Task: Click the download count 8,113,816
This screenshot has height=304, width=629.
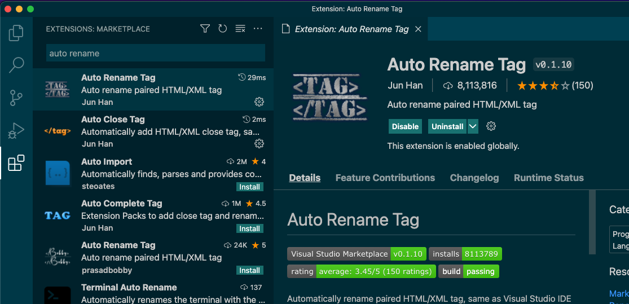Action: pos(470,85)
